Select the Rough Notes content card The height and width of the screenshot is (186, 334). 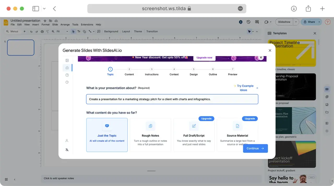click(150, 135)
